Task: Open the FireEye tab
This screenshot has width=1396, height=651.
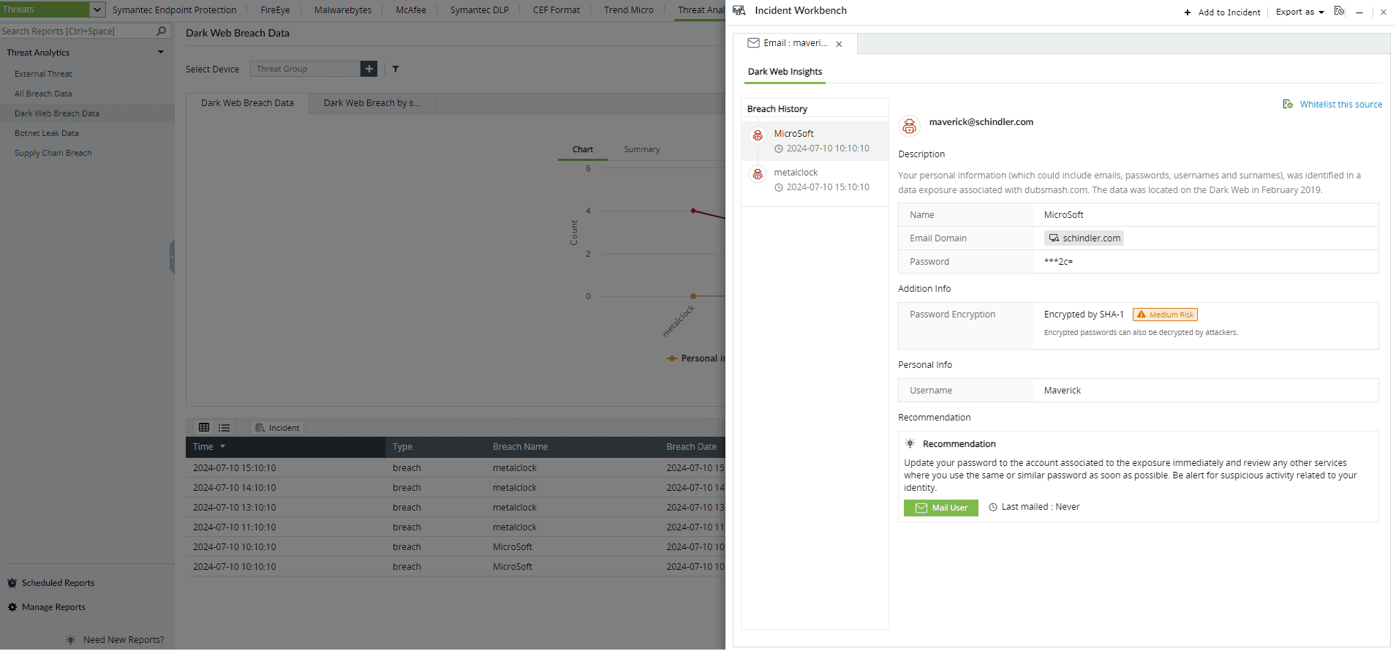Action: click(275, 10)
